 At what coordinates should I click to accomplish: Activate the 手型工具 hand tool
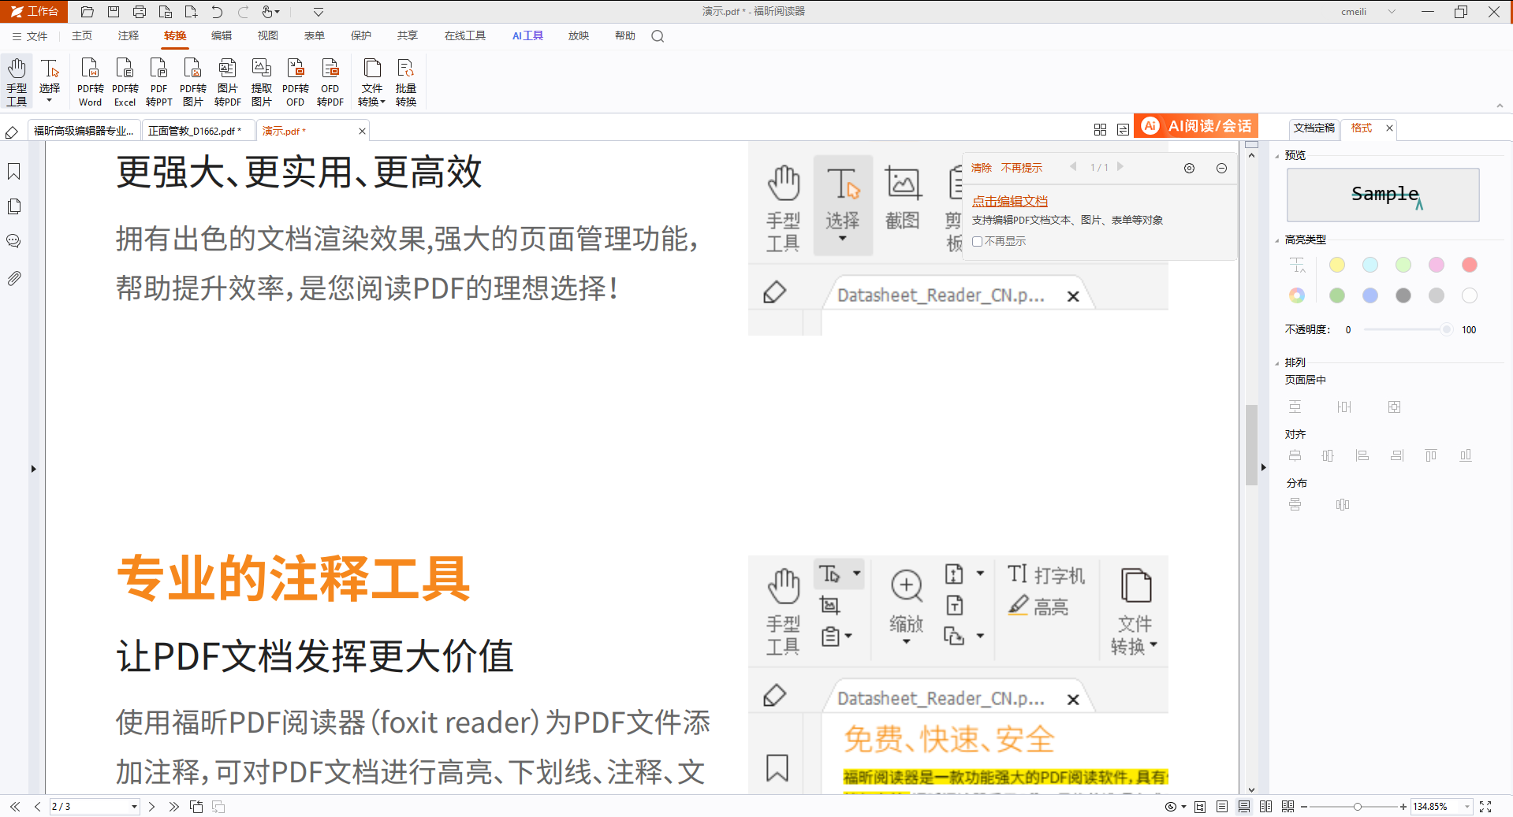[17, 82]
